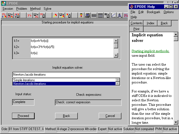Select Simple iterations in solver list

click(x=64, y=80)
